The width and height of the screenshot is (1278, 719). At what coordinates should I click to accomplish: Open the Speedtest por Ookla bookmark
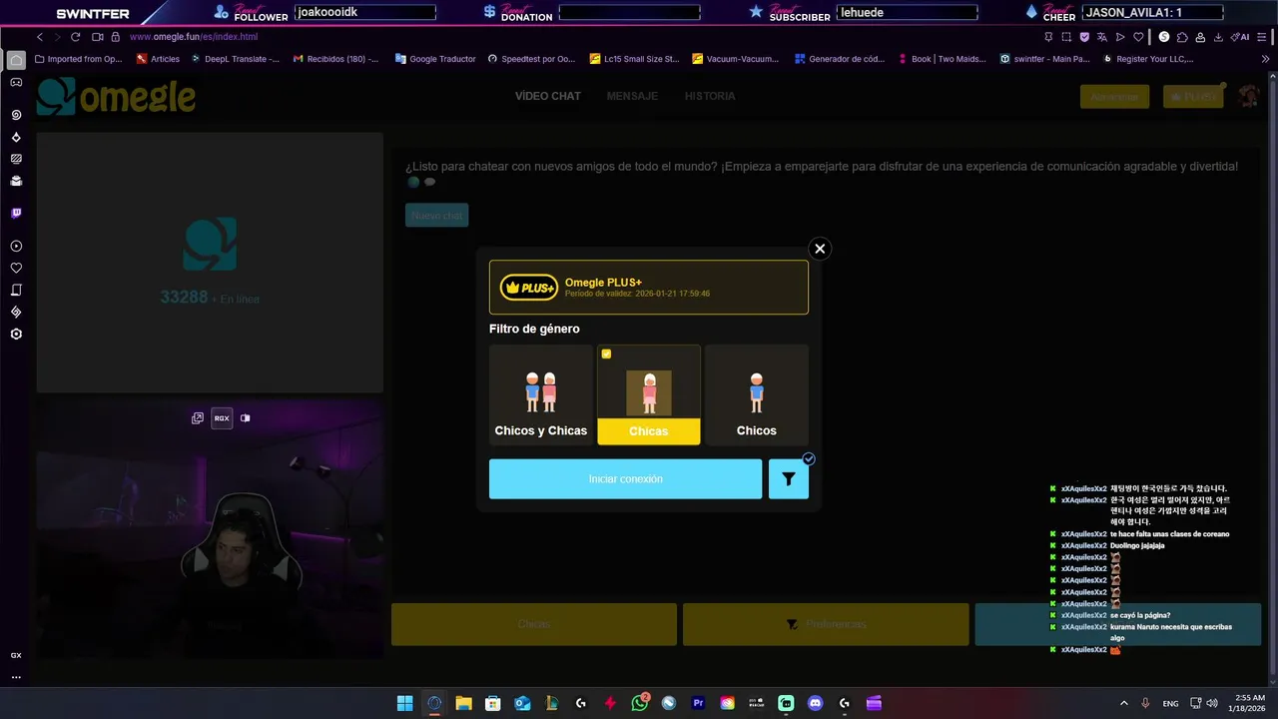[x=531, y=59]
